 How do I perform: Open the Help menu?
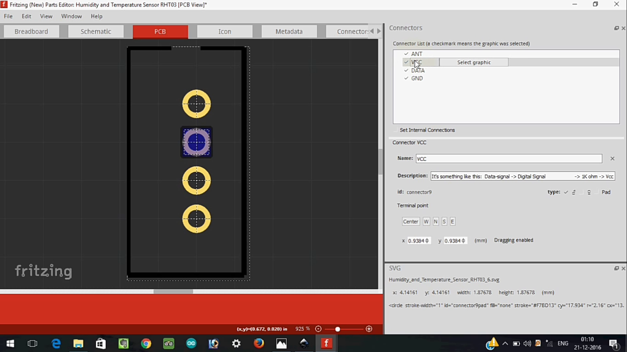97,16
